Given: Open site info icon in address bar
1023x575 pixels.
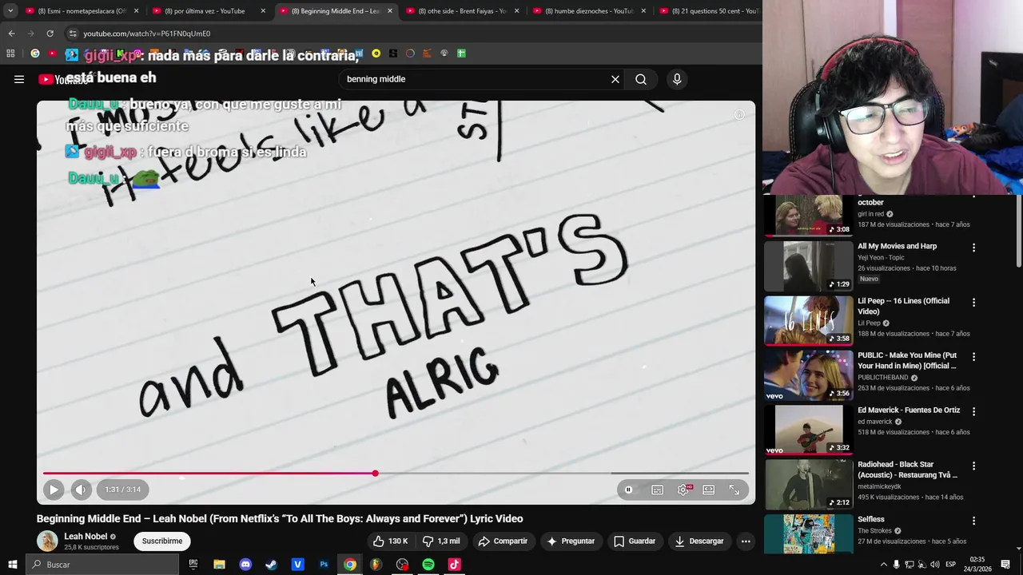Looking at the screenshot, I should click(x=72, y=34).
